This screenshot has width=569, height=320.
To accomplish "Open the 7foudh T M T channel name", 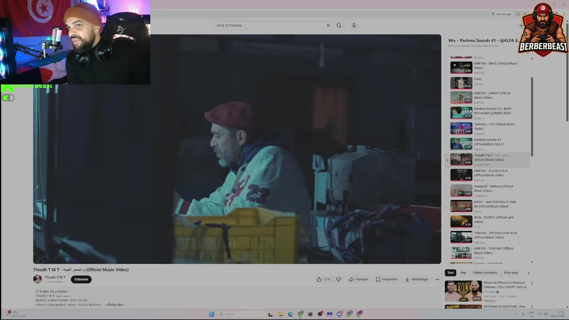I will coord(55,277).
